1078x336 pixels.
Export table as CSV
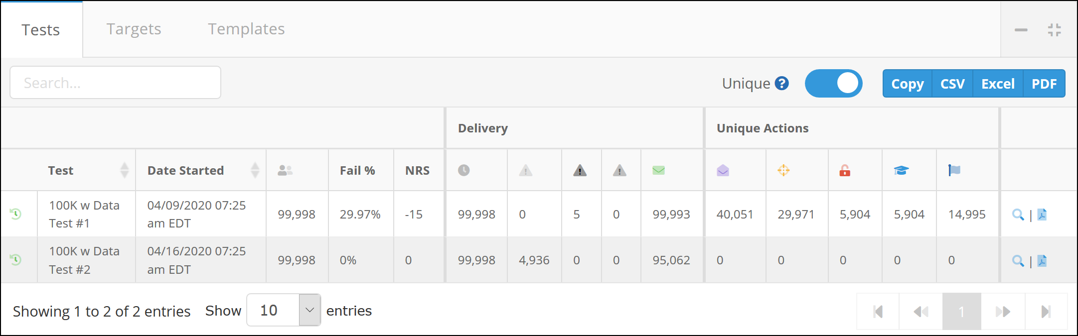tap(952, 84)
